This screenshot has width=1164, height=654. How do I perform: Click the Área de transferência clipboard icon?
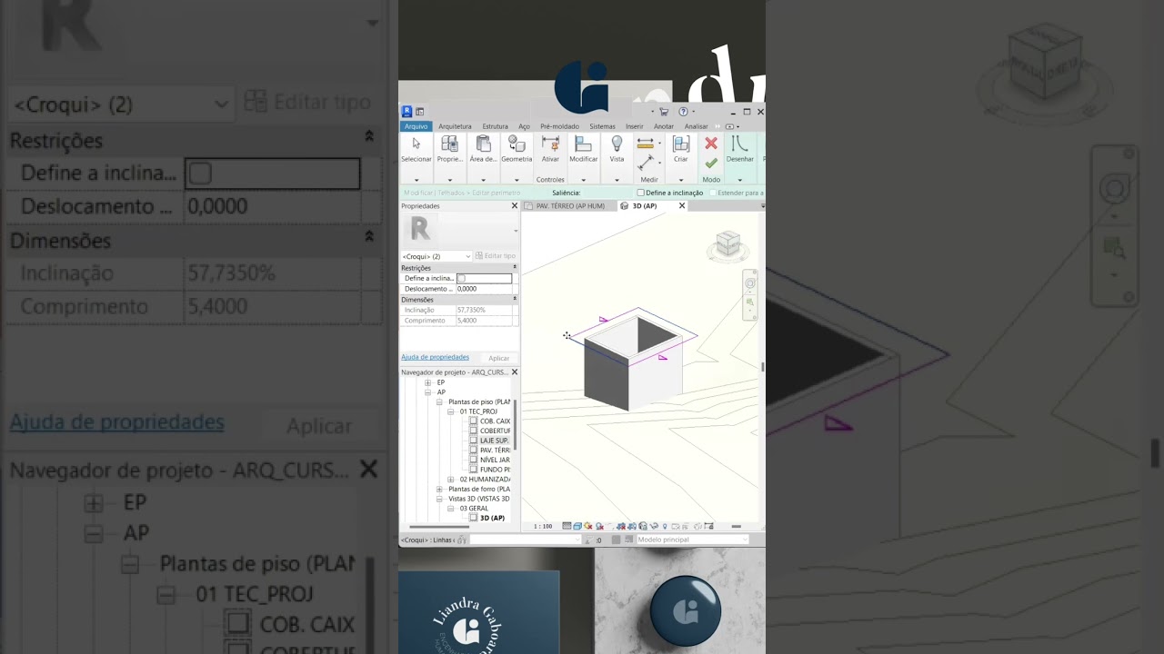pos(483,144)
